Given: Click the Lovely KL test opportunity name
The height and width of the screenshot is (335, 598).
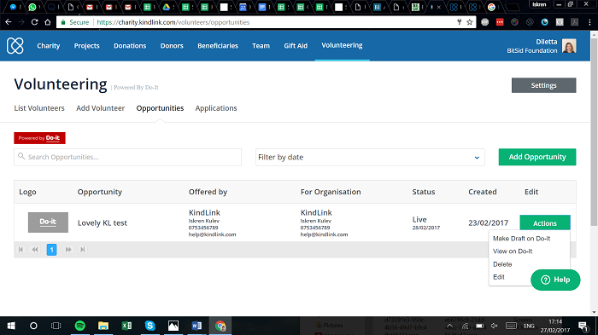Looking at the screenshot, I should 103,223.
